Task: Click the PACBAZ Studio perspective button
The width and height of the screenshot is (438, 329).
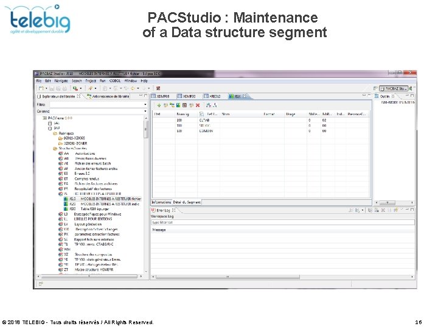Action: click(x=394, y=88)
